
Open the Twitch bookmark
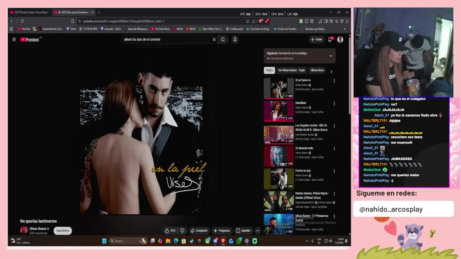pos(71,29)
